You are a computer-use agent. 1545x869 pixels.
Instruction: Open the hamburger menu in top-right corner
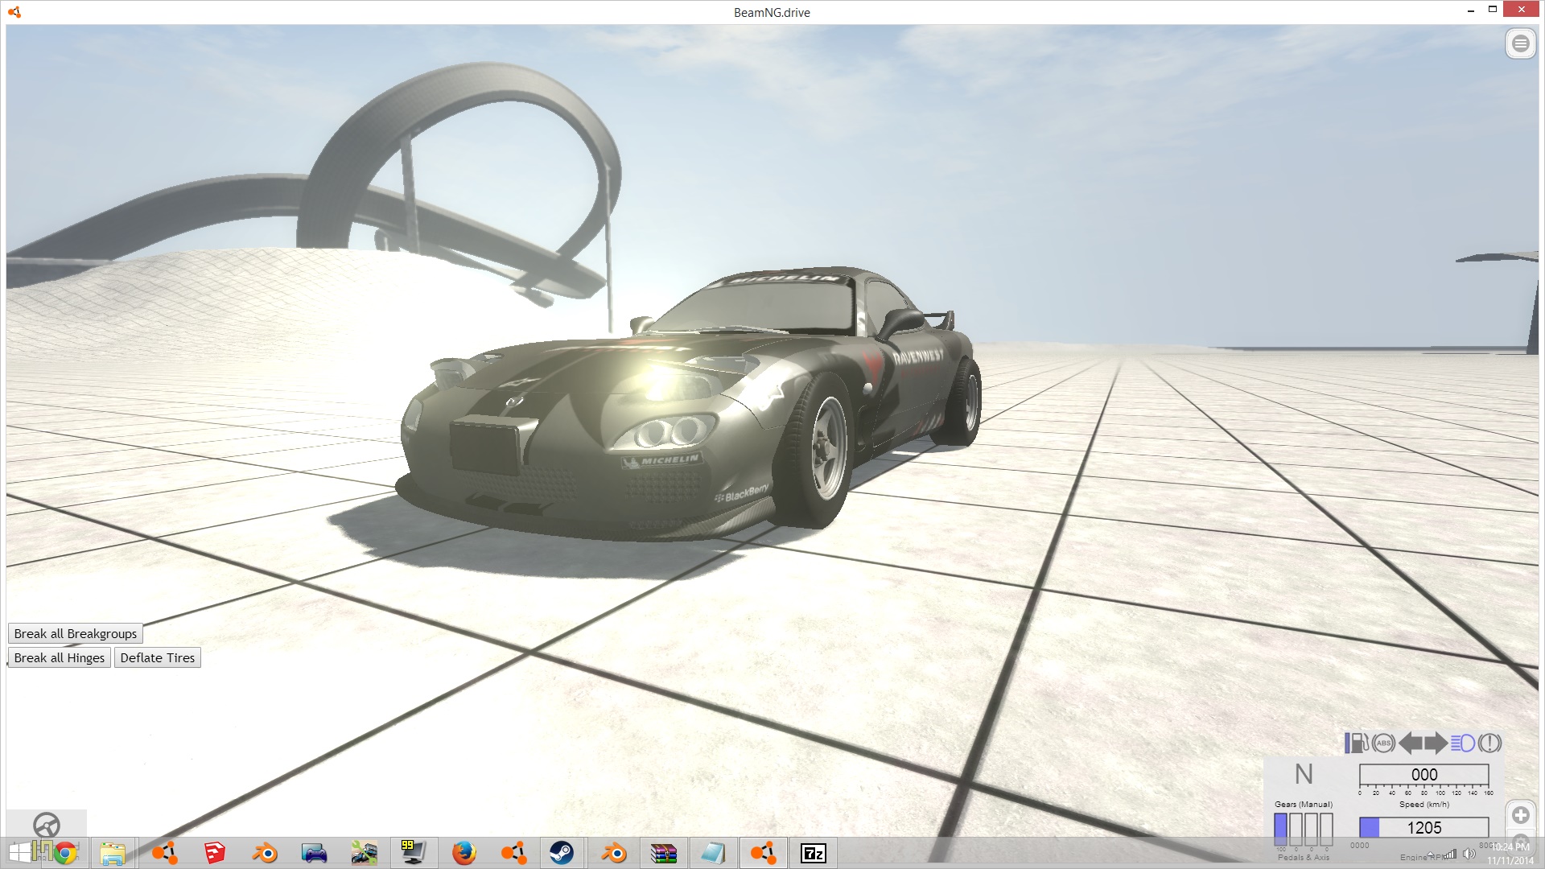tap(1520, 43)
